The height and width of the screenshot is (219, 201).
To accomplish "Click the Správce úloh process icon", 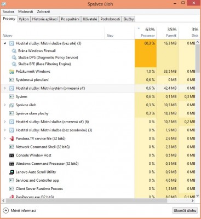I will 12,105.
